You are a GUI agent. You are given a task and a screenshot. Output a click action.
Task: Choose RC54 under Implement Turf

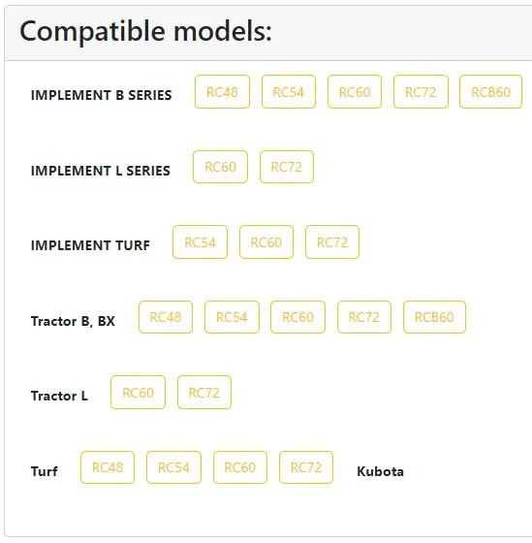pos(200,242)
